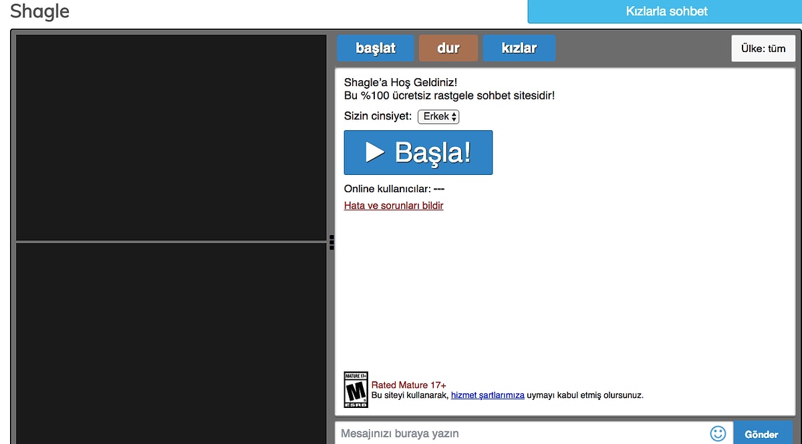This screenshot has height=444, width=802.
Task: Click the play triangle on Başla! button
Action: [375, 152]
